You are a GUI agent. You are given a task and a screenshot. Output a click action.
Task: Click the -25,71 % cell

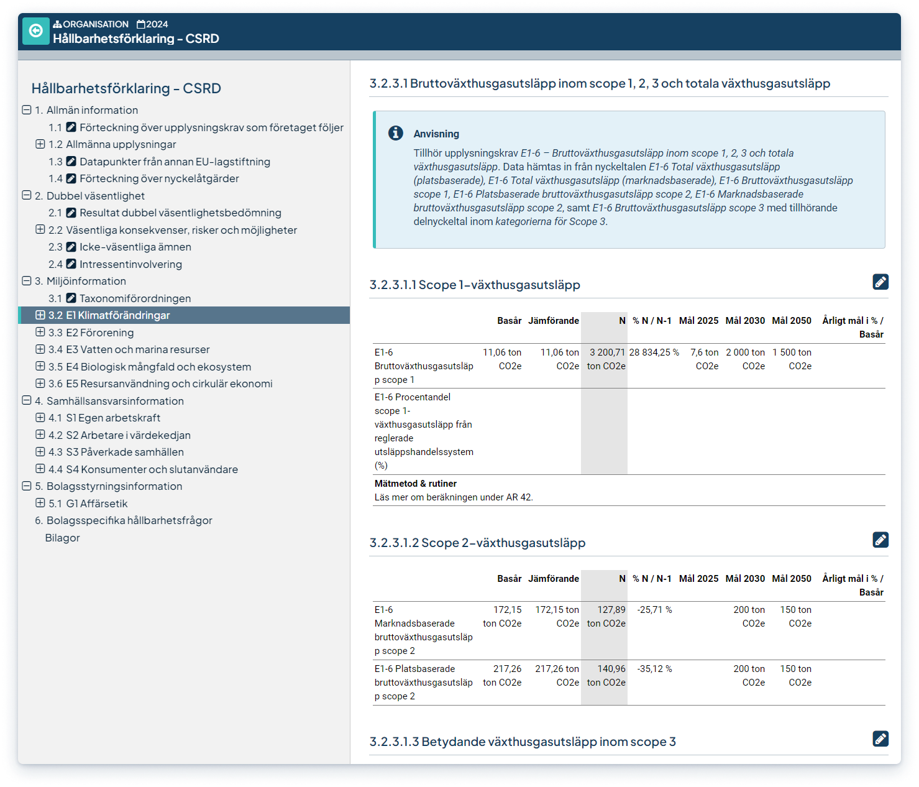pos(654,610)
